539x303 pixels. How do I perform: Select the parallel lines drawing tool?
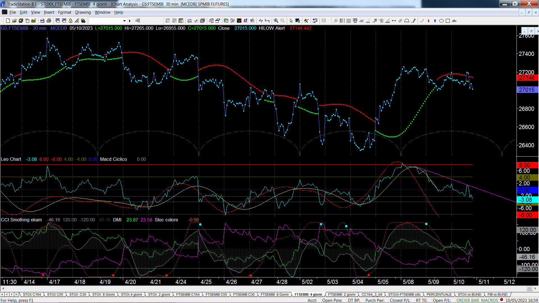400,21
